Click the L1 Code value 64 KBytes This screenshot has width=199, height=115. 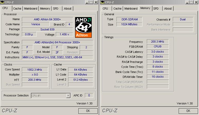80,75
